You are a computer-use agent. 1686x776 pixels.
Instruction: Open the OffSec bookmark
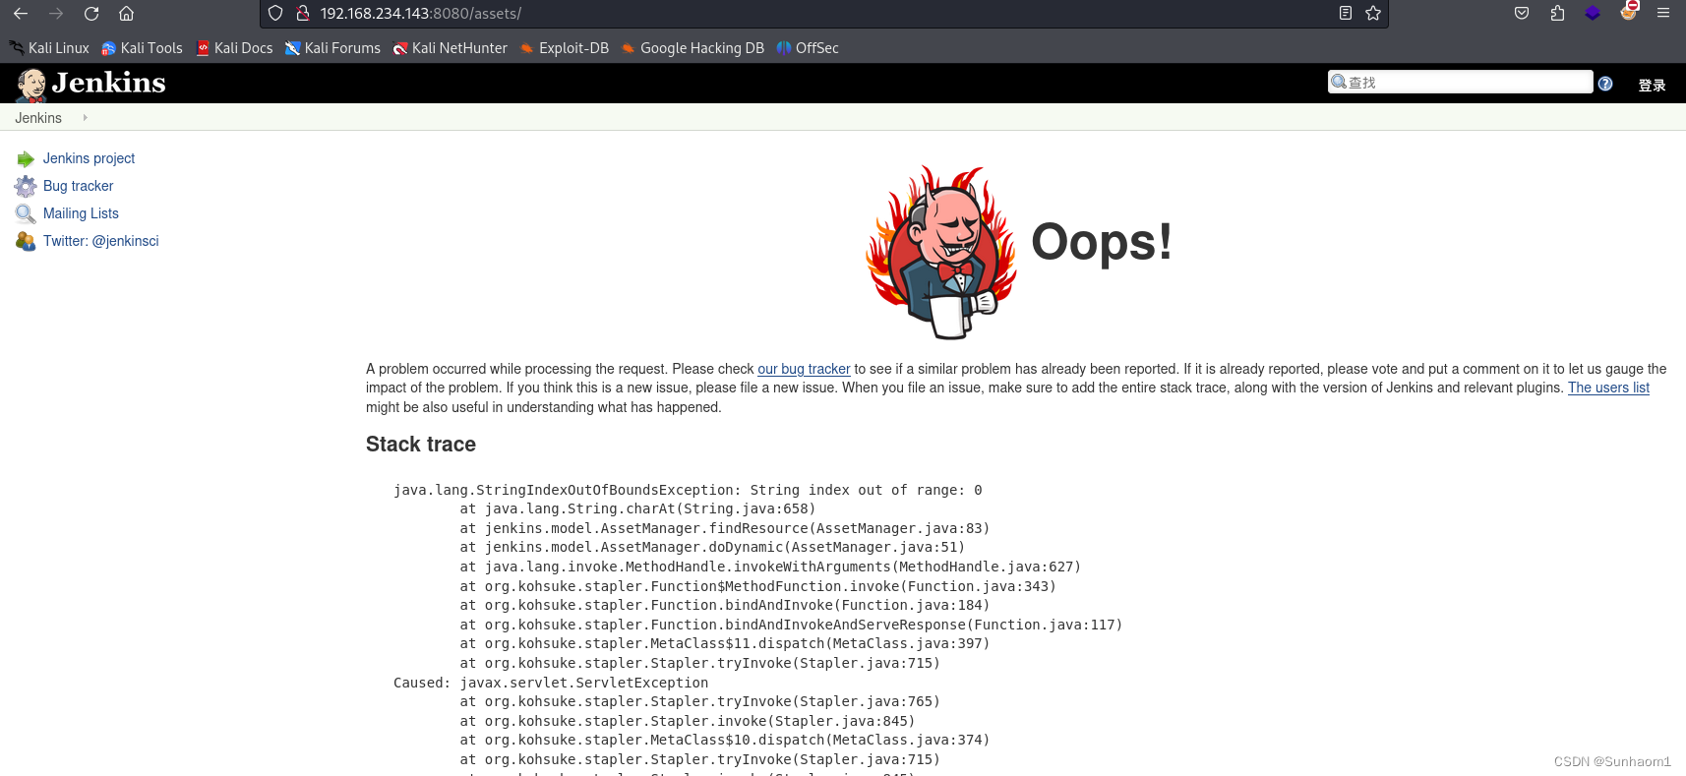point(808,48)
